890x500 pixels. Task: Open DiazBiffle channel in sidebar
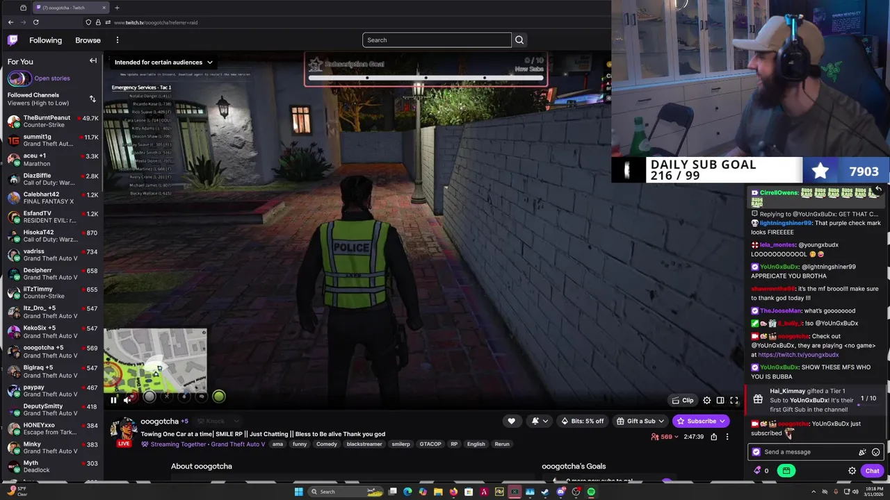click(52, 179)
